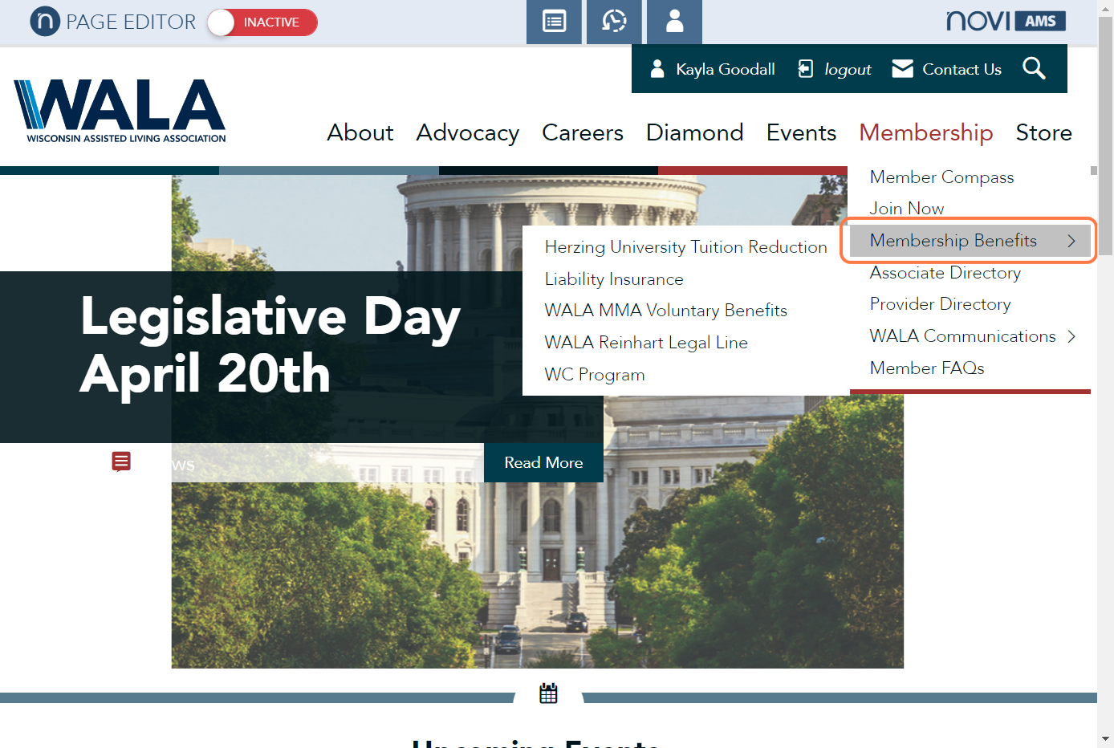The height and width of the screenshot is (748, 1114).
Task: Click the Novi circular logo icon
Action: click(45, 22)
